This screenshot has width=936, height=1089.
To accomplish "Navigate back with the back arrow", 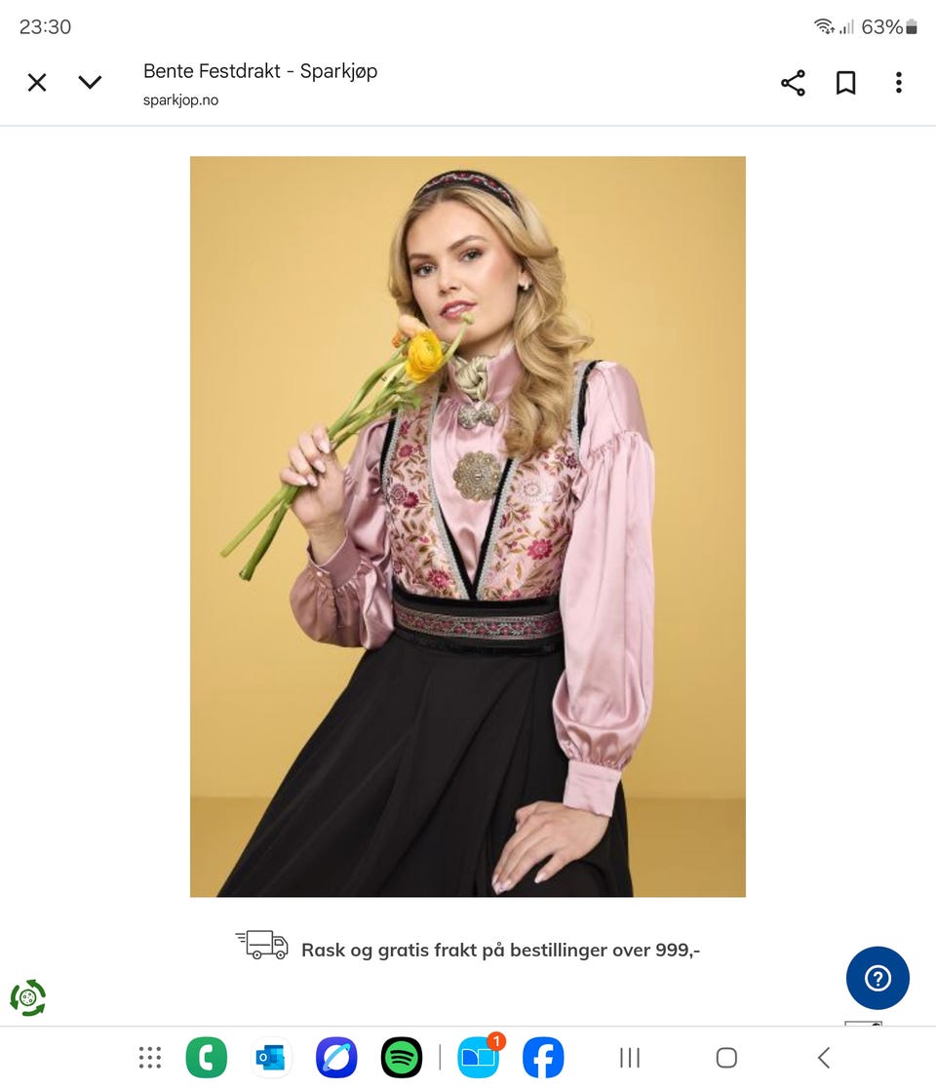I will point(824,1058).
